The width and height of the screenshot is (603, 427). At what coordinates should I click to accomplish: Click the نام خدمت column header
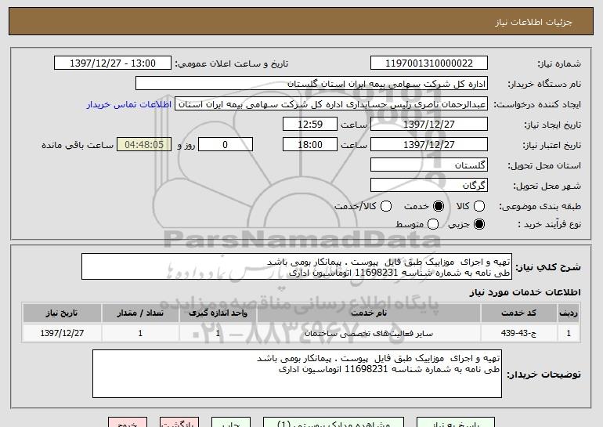(x=368, y=313)
